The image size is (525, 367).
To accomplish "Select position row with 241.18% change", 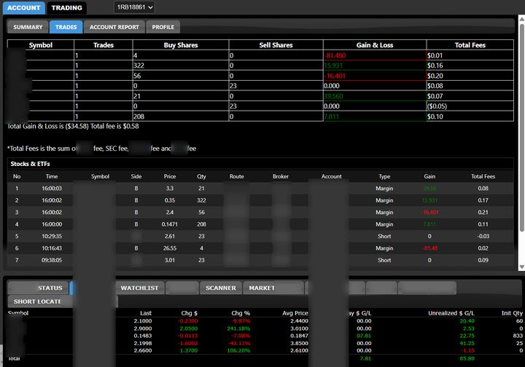I will coord(265,328).
